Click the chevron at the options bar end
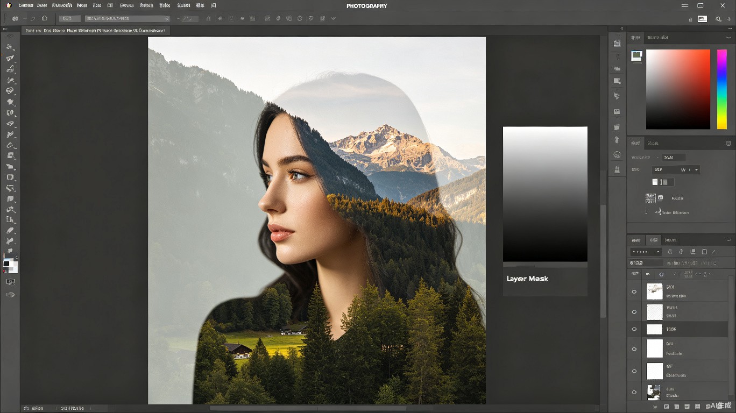Image resolution: width=736 pixels, height=413 pixels. [334, 18]
